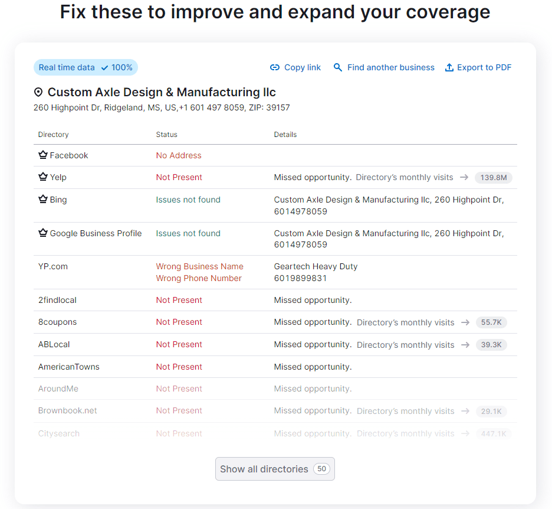This screenshot has height=509, width=552.
Task: Click Directory's monthly visits in ABLocal row
Action: (406, 345)
